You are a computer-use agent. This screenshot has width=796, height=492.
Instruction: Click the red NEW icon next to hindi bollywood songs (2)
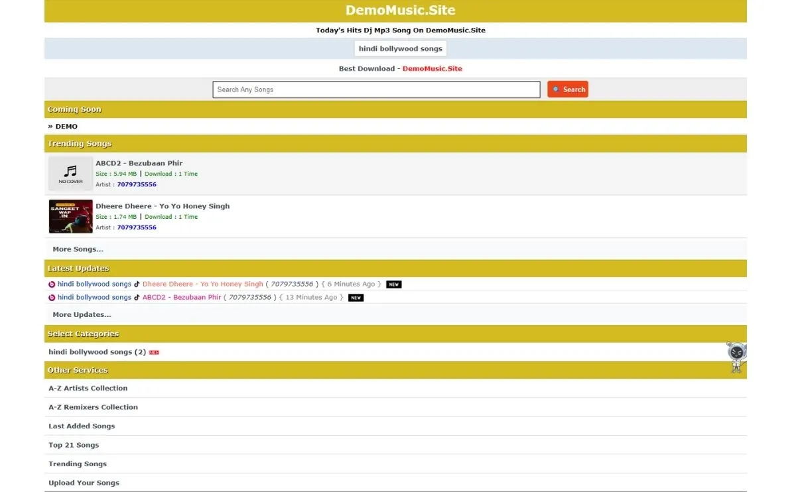point(155,353)
